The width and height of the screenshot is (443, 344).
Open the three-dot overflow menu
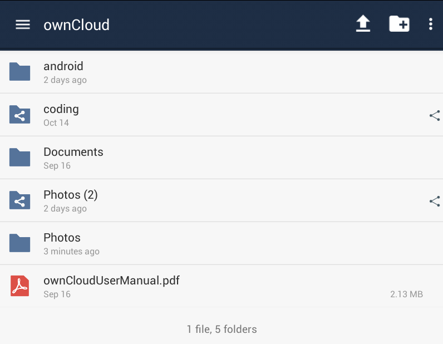click(431, 24)
